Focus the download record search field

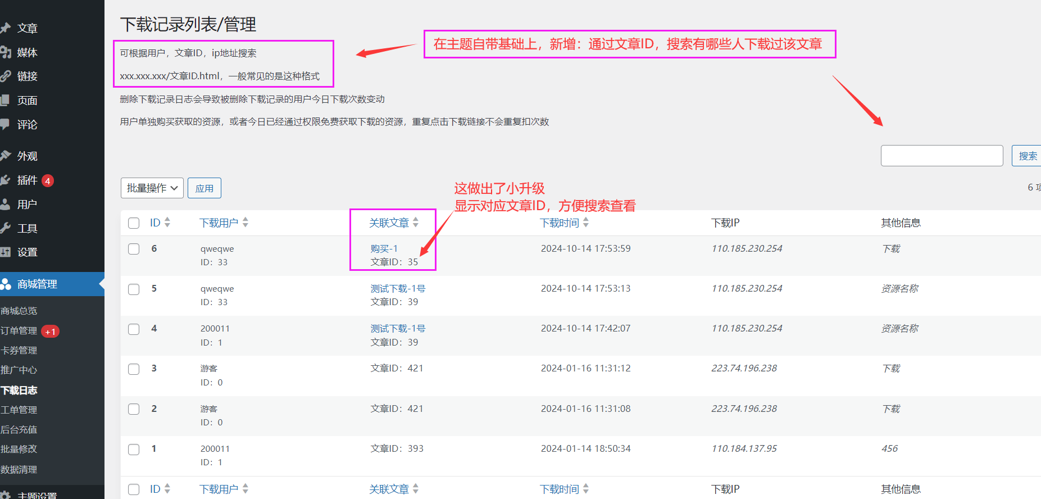(942, 156)
